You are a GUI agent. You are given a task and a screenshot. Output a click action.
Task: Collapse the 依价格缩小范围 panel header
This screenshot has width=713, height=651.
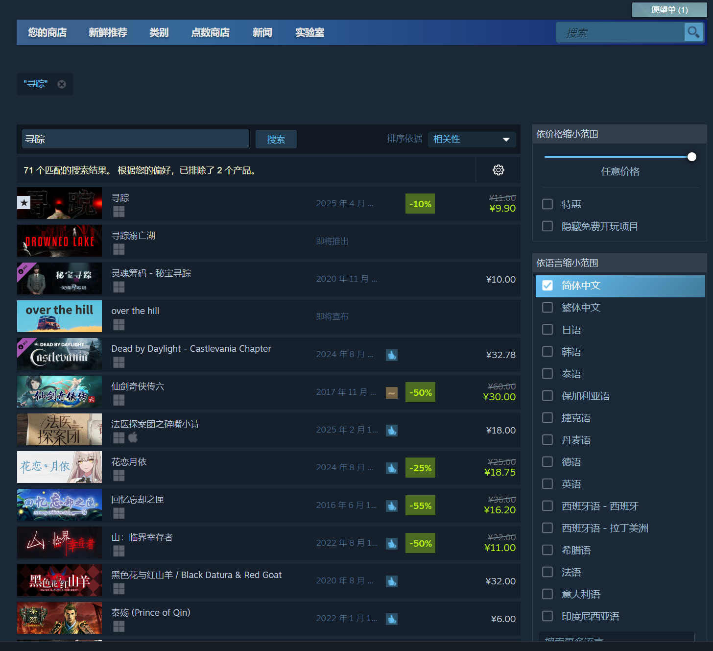[x=619, y=134]
